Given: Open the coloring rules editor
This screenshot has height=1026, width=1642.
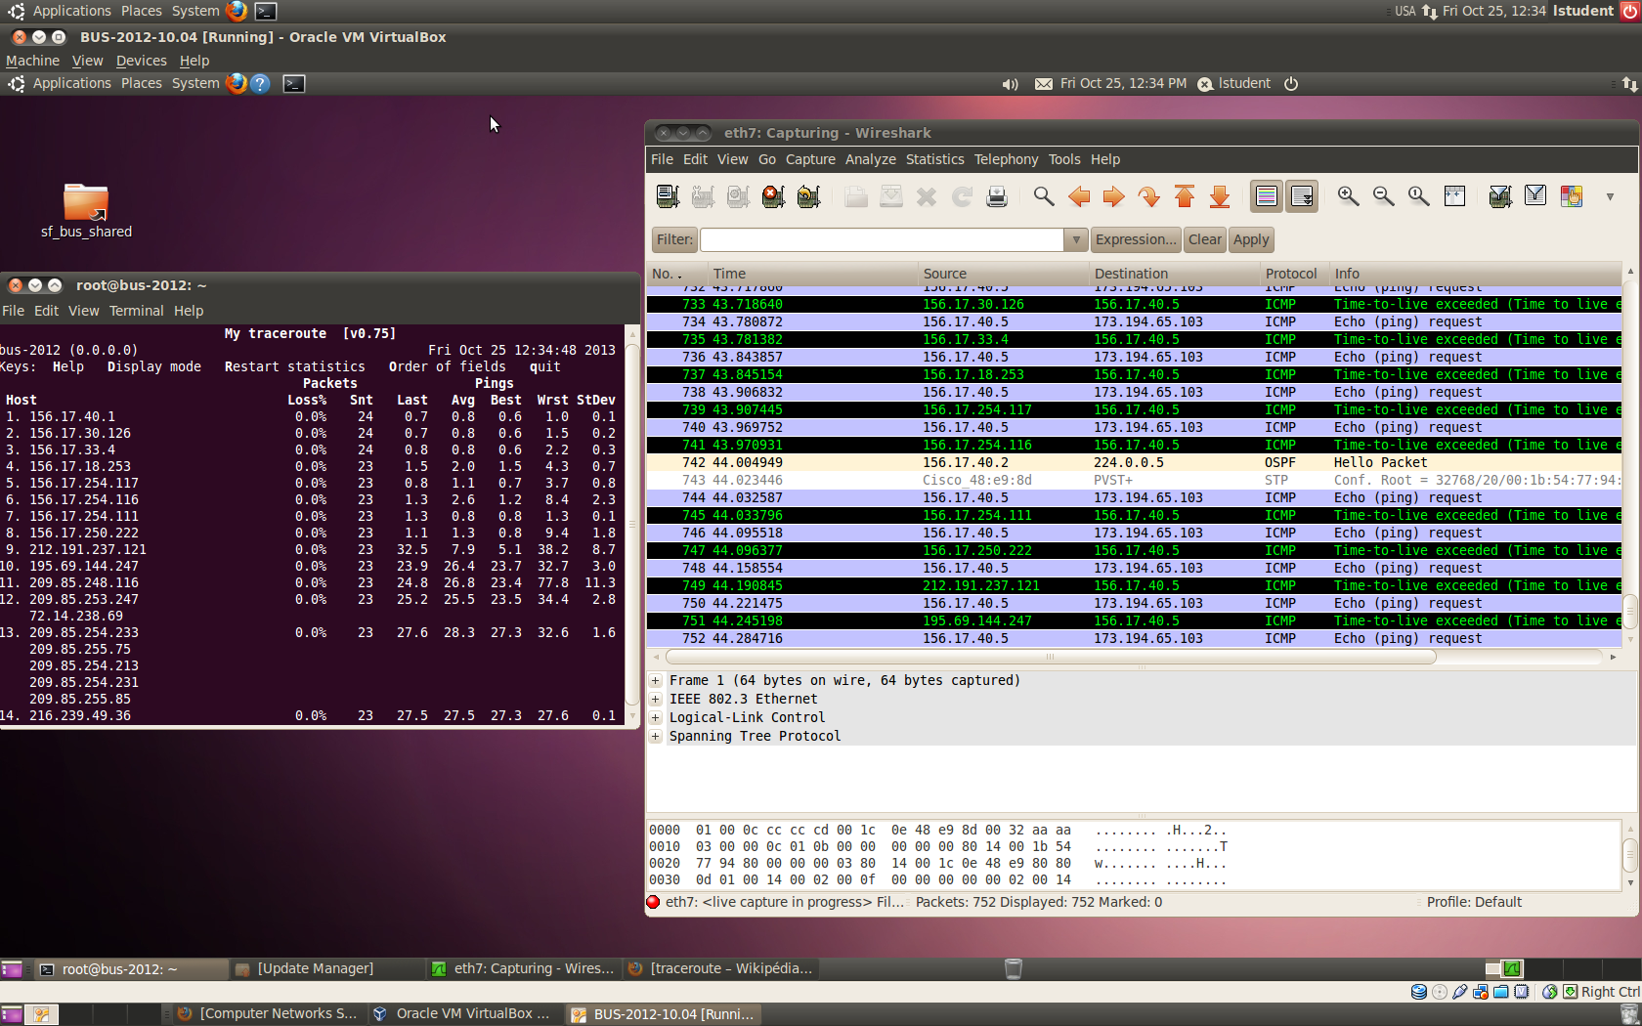Looking at the screenshot, I should click(x=1572, y=196).
